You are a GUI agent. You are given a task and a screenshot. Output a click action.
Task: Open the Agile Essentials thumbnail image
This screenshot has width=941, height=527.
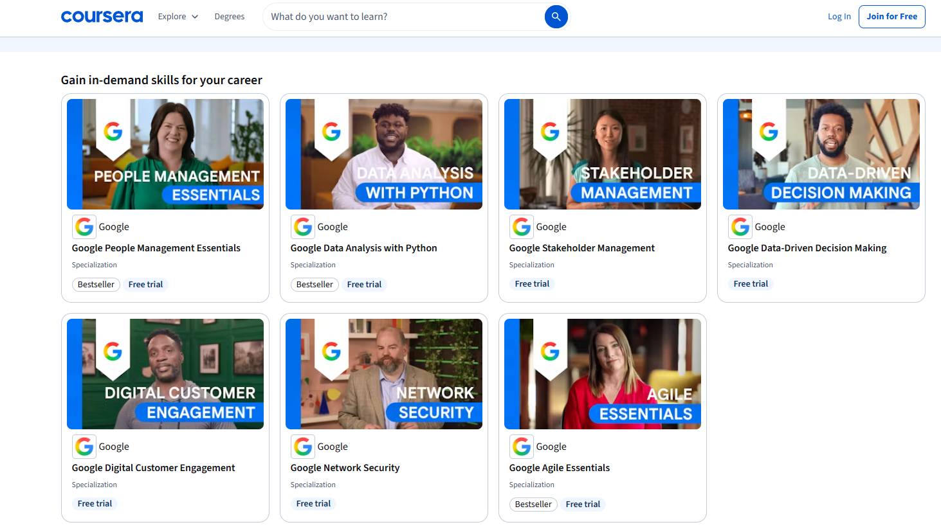pos(603,374)
